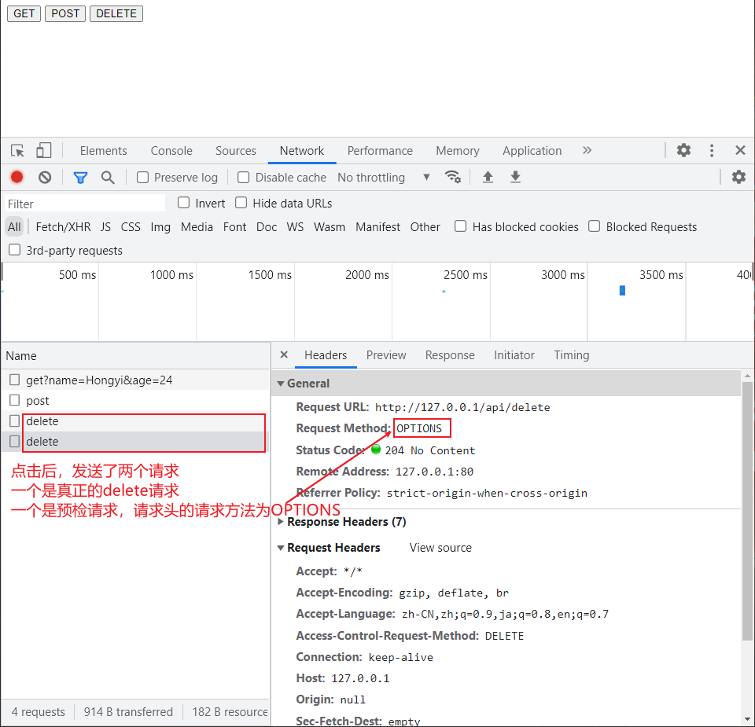
Task: Click the DELETE button on the page
Action: pos(116,13)
